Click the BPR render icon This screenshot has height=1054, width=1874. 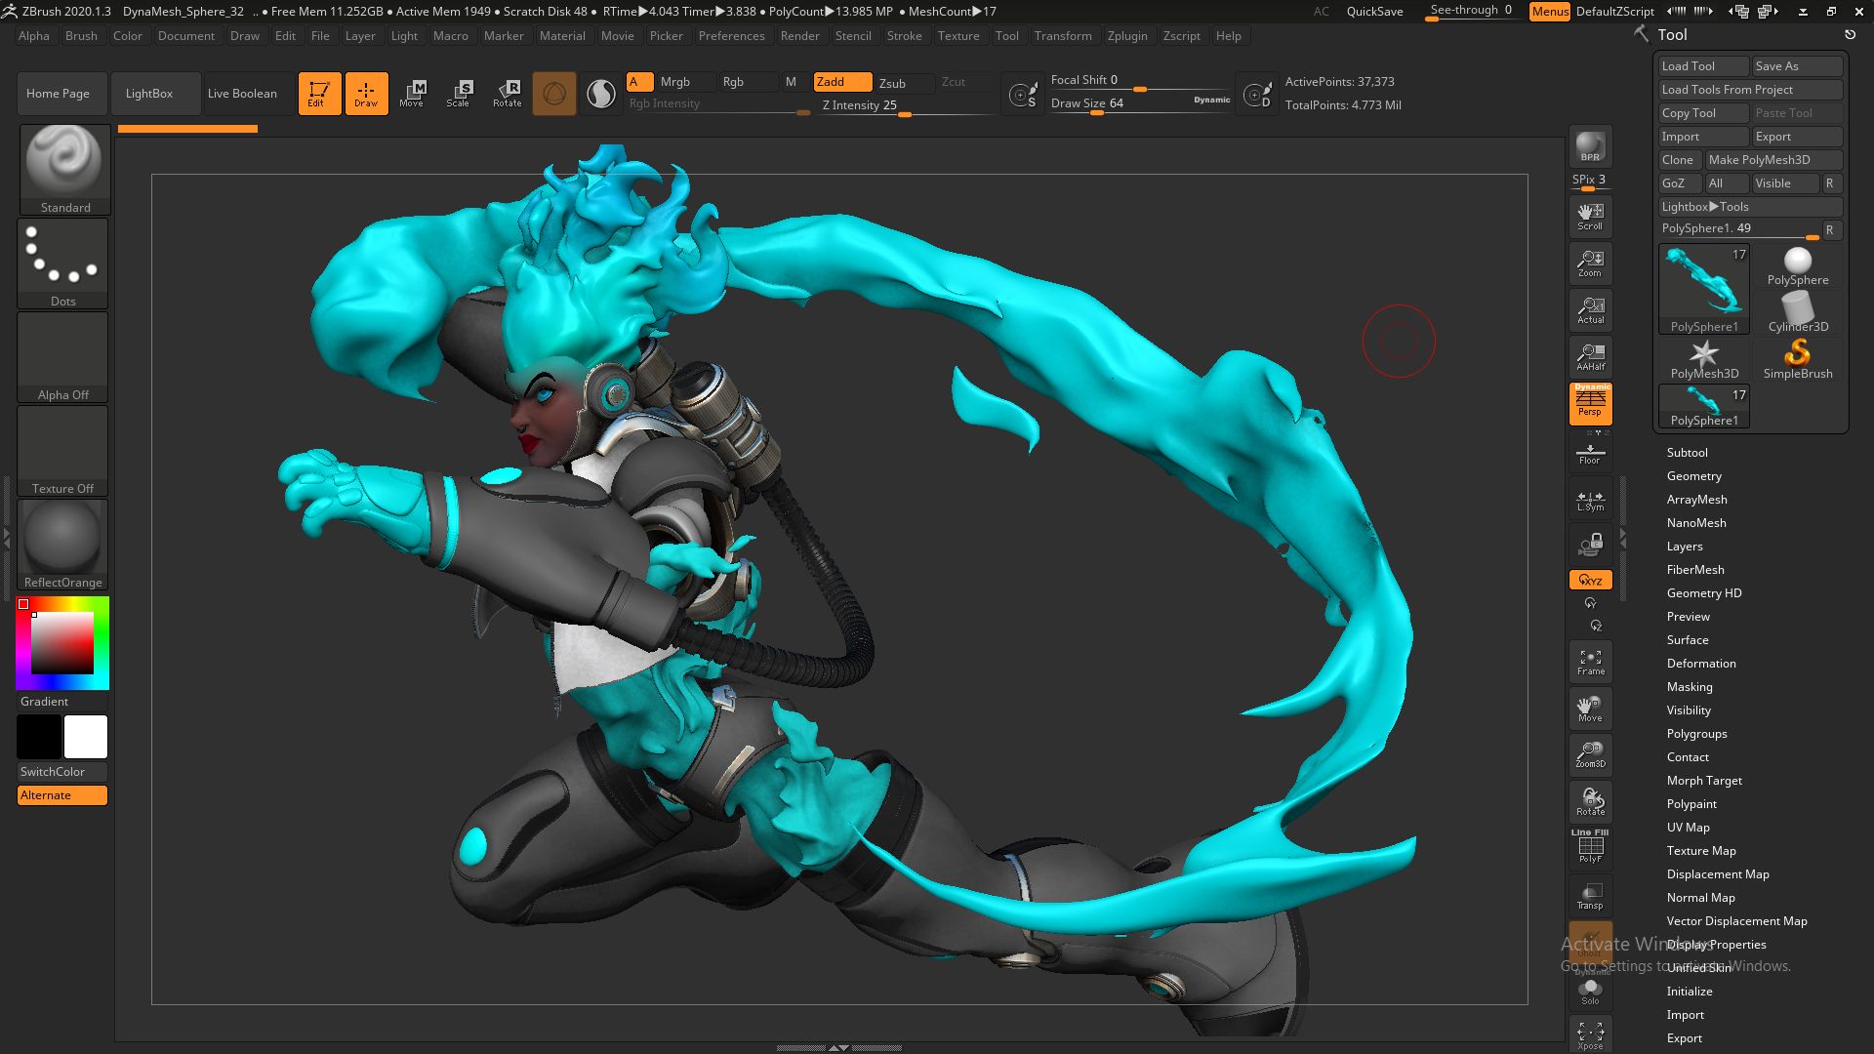click(x=1590, y=146)
